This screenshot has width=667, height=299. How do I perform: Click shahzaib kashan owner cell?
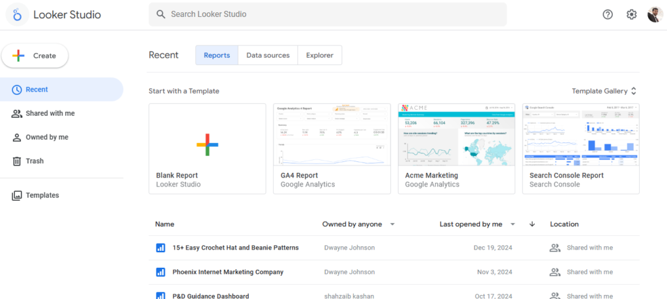point(349,296)
